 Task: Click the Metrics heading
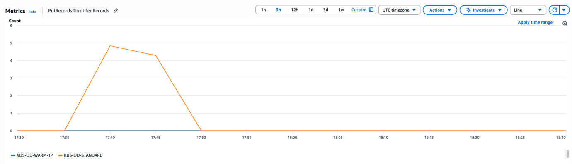tap(15, 11)
